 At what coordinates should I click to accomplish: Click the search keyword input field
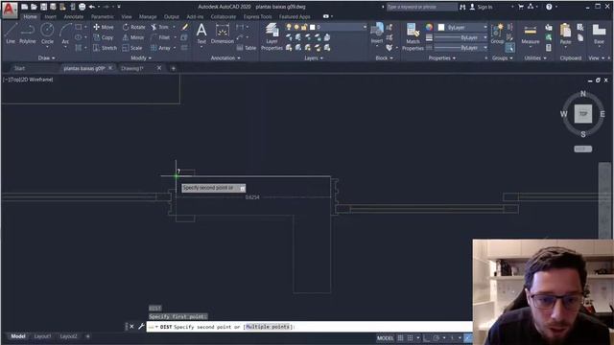click(x=421, y=7)
